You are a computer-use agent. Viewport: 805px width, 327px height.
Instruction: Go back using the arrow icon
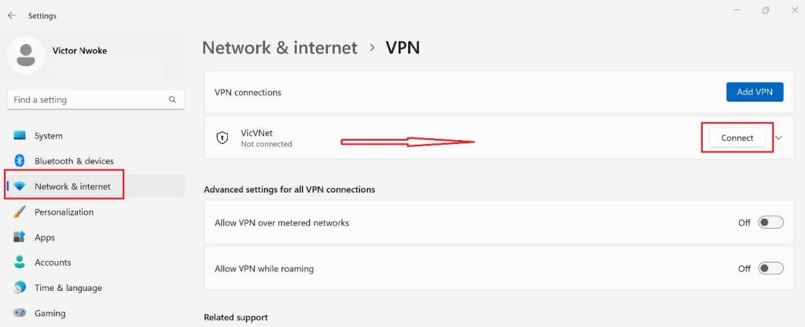[12, 16]
